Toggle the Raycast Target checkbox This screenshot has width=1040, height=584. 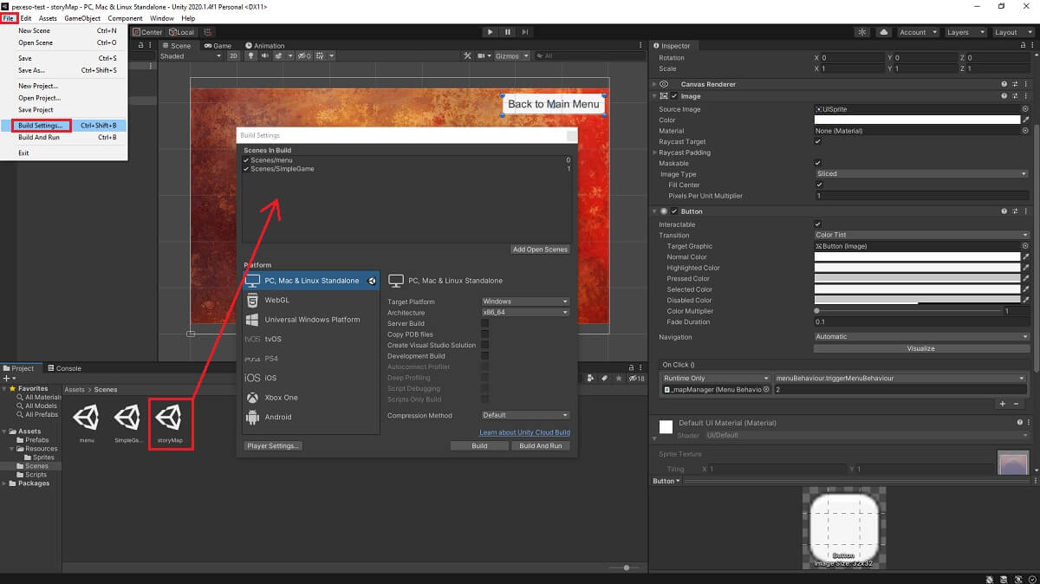click(817, 141)
